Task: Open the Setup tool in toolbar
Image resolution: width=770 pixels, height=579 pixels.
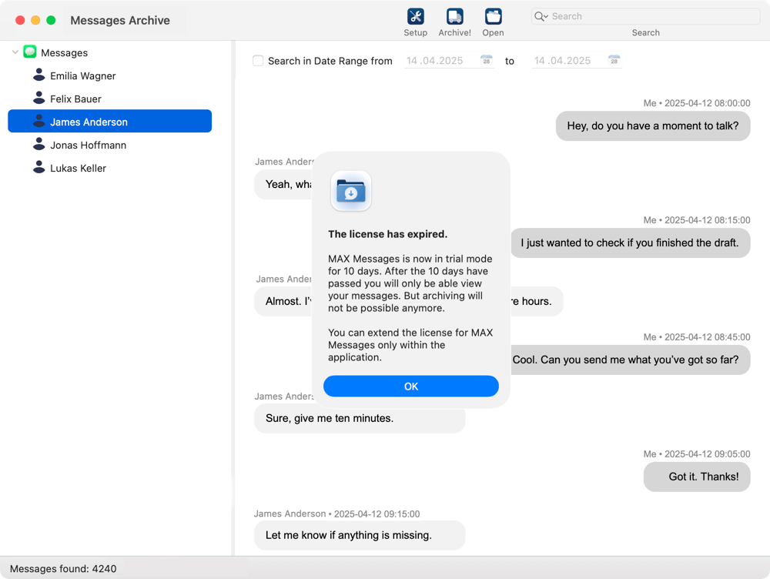Action: pyautogui.click(x=415, y=17)
